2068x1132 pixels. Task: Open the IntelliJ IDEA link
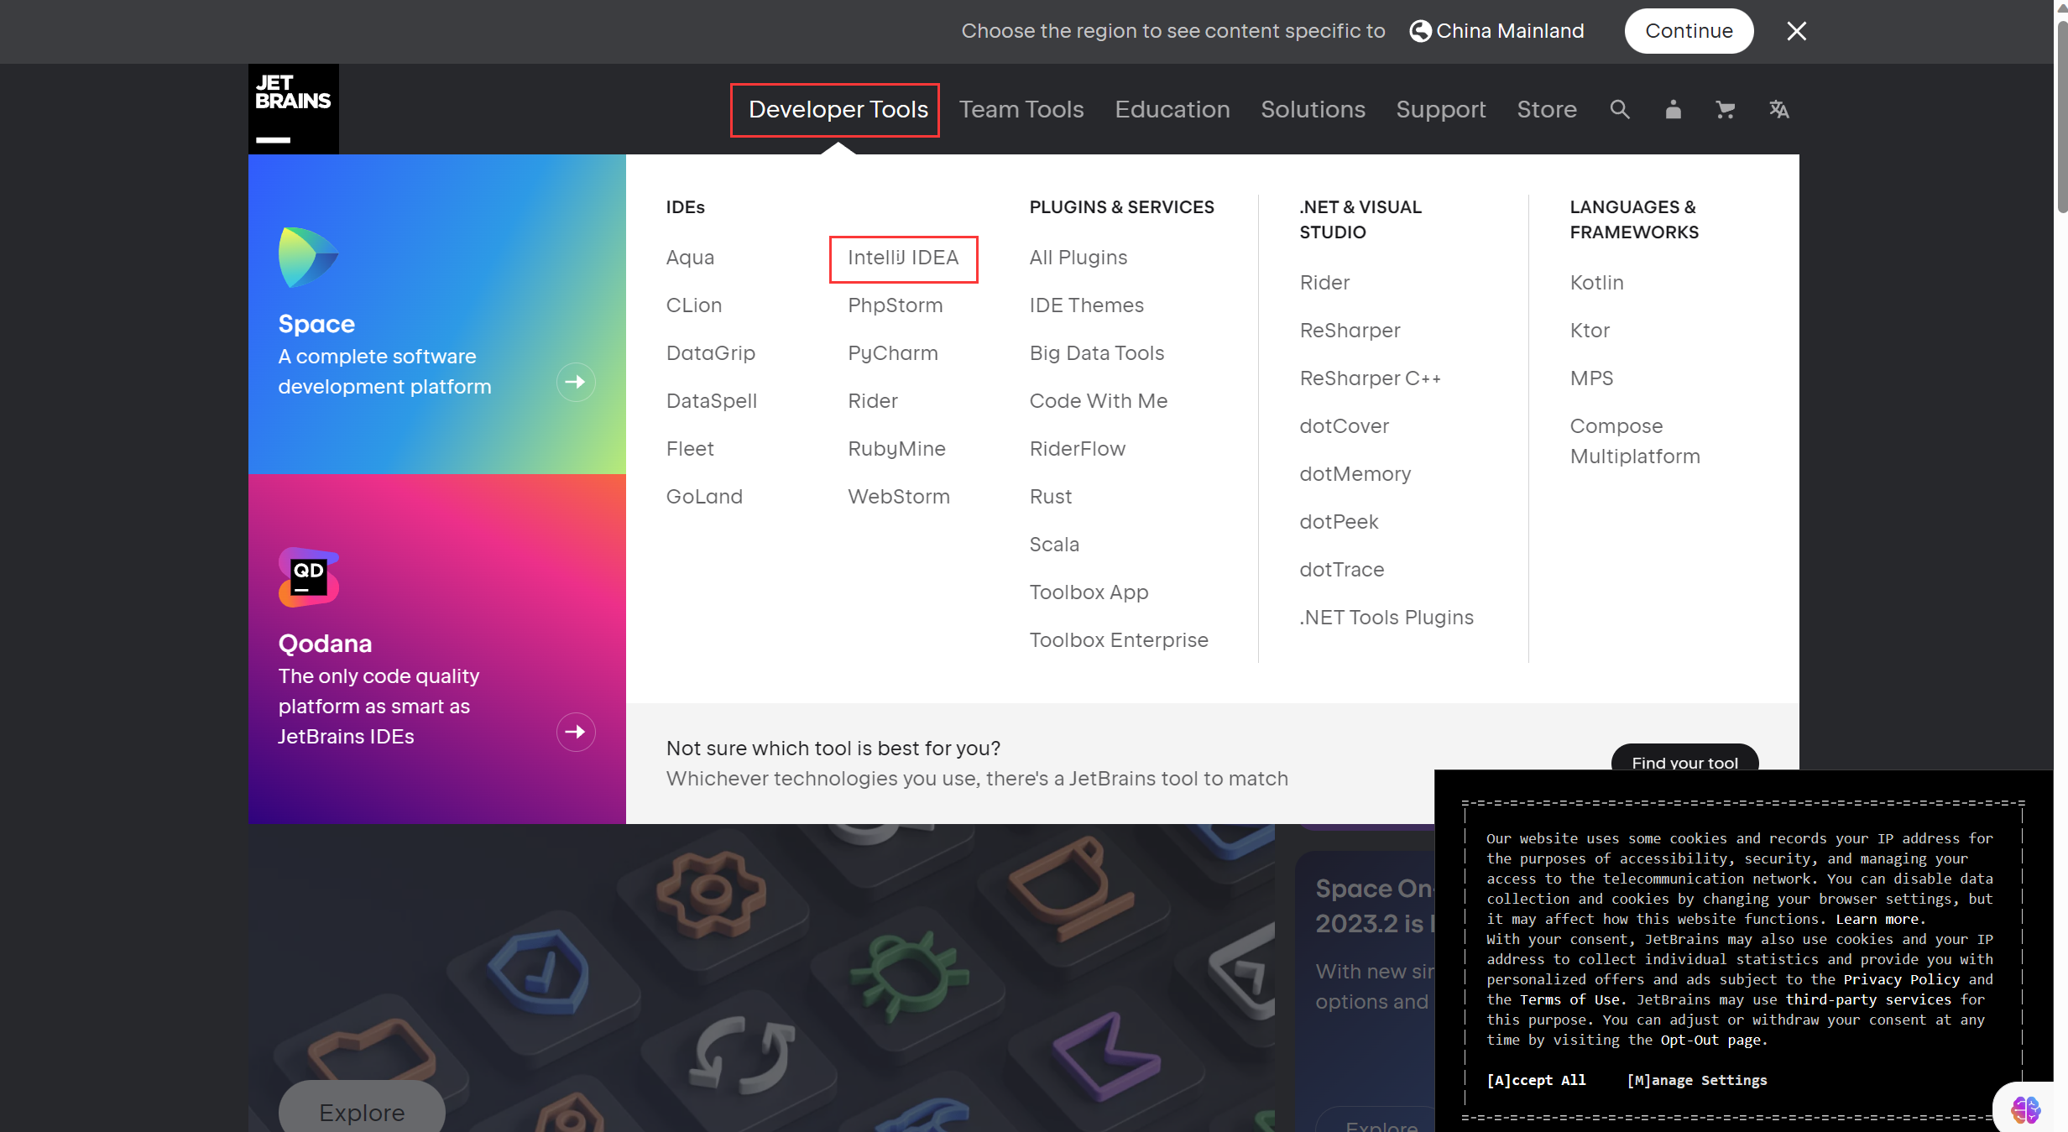click(903, 258)
